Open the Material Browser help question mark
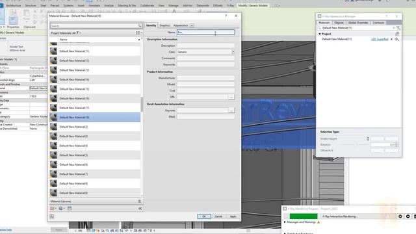This screenshot has height=234, width=416. pos(226,16)
